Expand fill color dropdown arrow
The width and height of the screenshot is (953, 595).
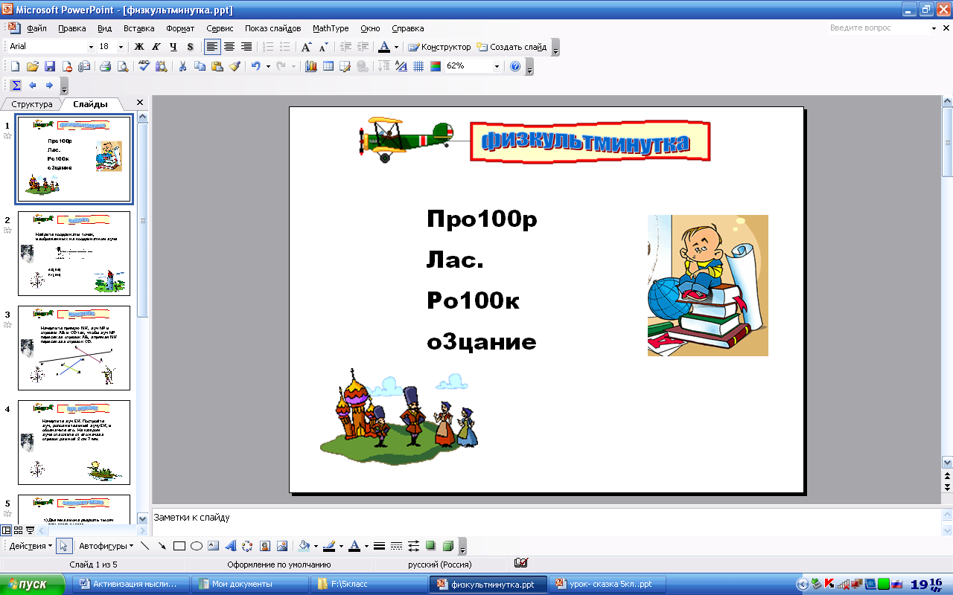click(x=316, y=546)
